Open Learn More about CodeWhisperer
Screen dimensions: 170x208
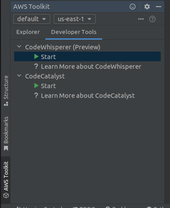(91, 67)
